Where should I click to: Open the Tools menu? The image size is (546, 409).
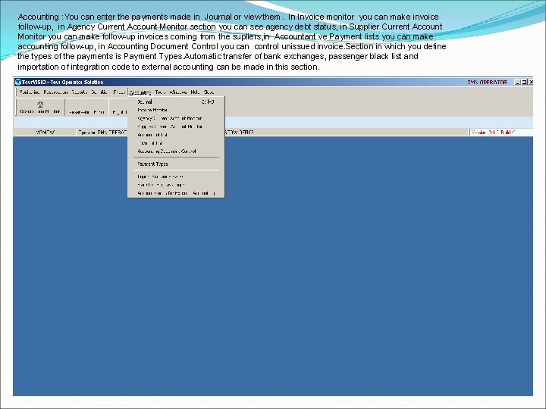(160, 92)
